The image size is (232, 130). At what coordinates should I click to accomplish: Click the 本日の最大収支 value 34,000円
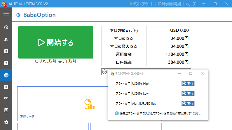point(179,46)
